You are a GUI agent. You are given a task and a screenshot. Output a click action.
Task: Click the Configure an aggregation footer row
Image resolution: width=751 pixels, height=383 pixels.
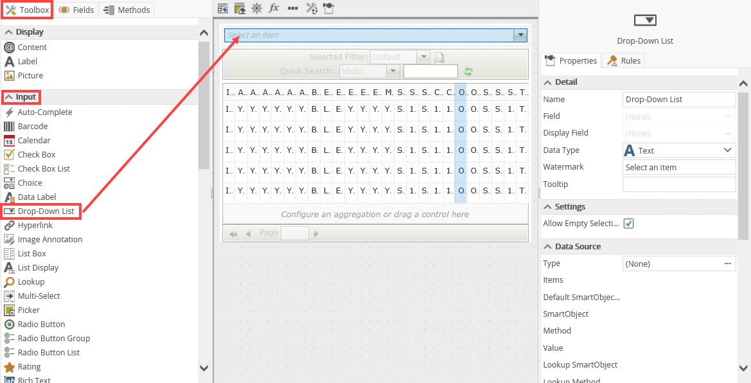[x=375, y=214]
